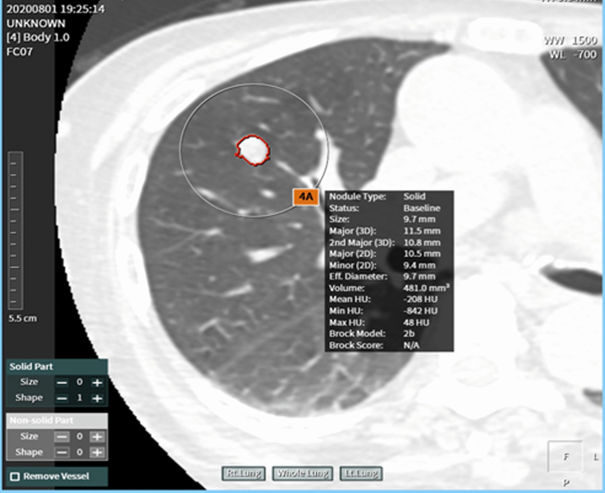Viewport: 605px width, 493px height.
Task: Click the Min HU: -842 HU row
Action: coord(389,311)
